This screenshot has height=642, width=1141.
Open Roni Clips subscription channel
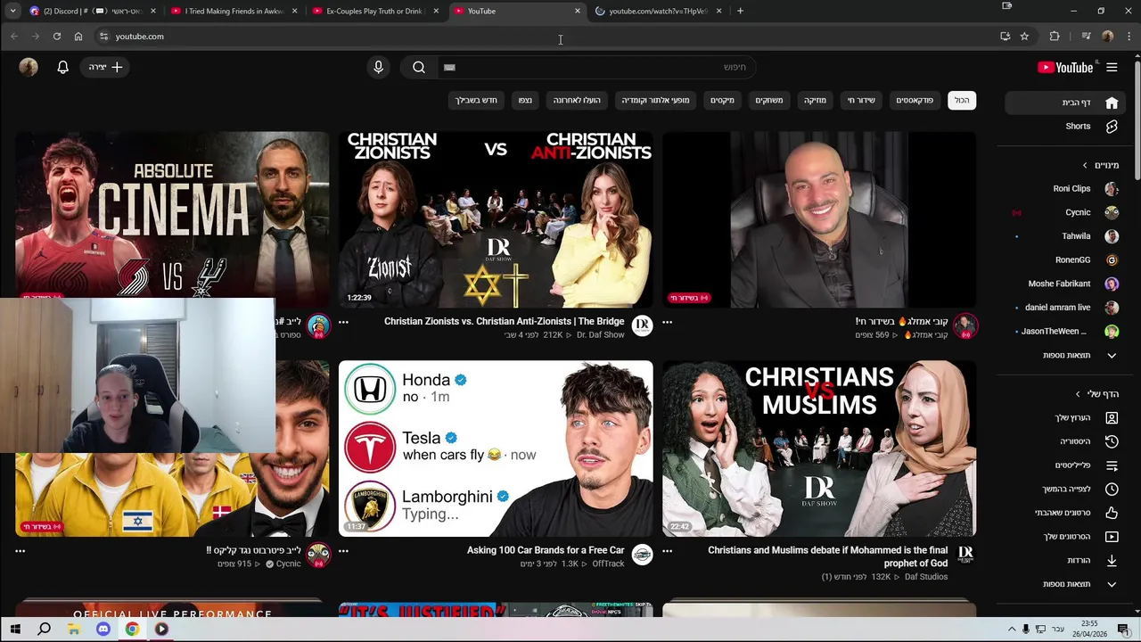pyautogui.click(x=1063, y=189)
